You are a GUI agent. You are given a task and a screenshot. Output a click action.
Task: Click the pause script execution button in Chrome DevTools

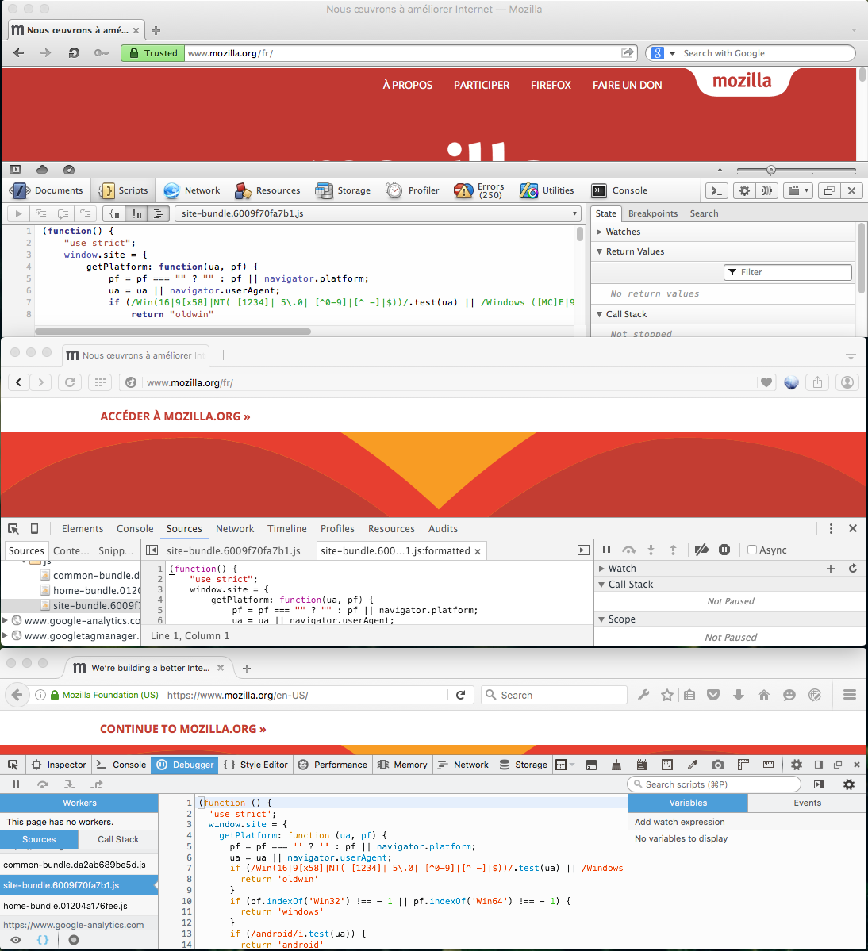coord(606,550)
